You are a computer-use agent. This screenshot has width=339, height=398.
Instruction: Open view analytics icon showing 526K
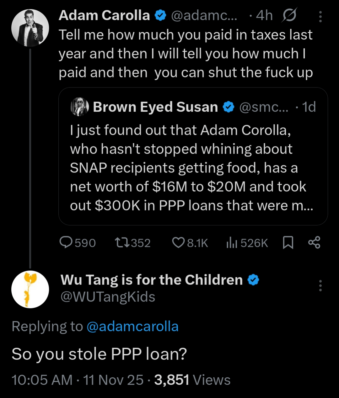coord(232,243)
